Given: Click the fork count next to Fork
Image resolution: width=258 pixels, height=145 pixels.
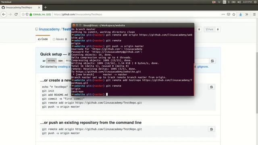Looking at the screenshot, I should point(218,29).
